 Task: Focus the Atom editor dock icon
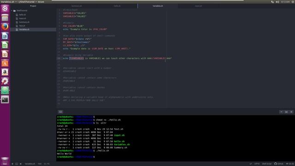(x=5, y=90)
